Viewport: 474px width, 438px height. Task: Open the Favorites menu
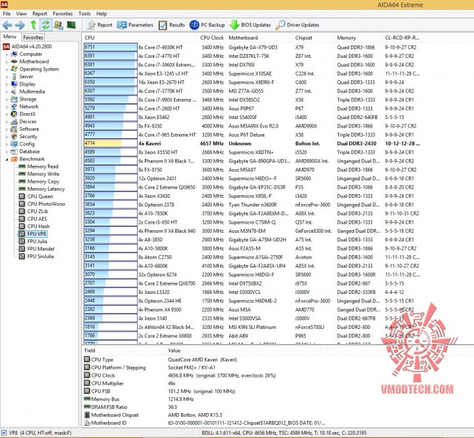click(63, 14)
